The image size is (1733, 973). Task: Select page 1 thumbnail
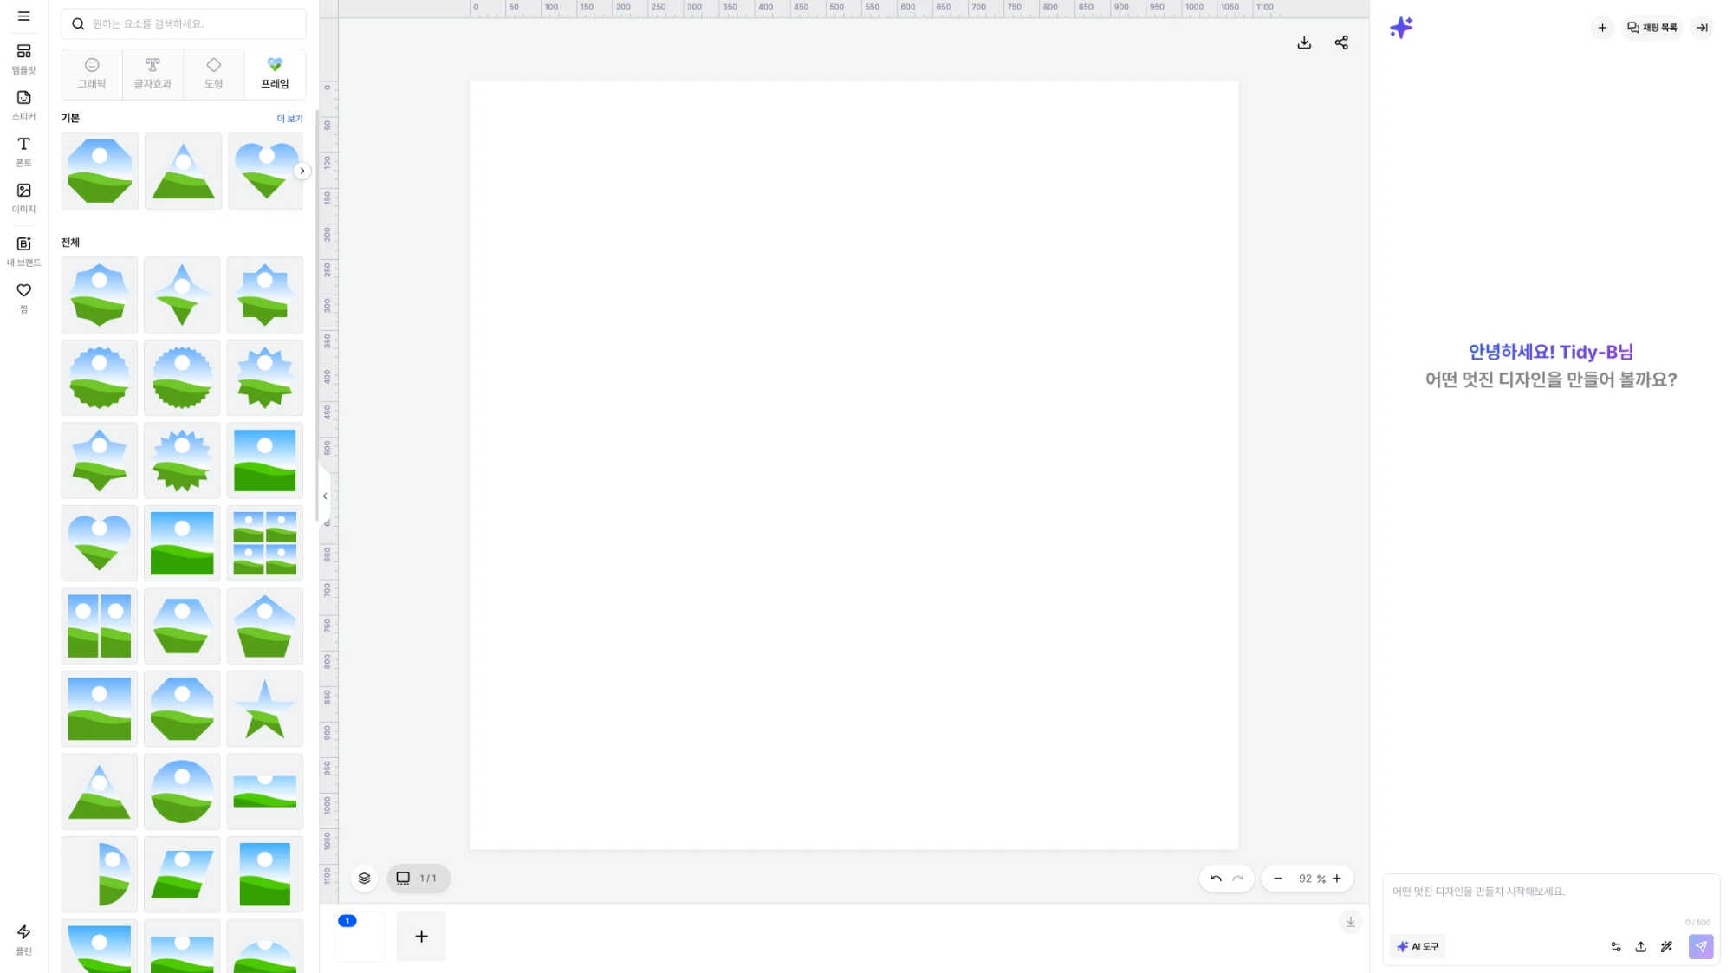point(360,936)
